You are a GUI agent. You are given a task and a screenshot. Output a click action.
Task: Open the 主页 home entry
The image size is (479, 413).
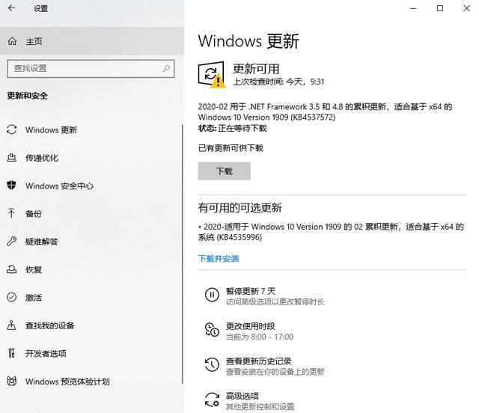point(92,41)
